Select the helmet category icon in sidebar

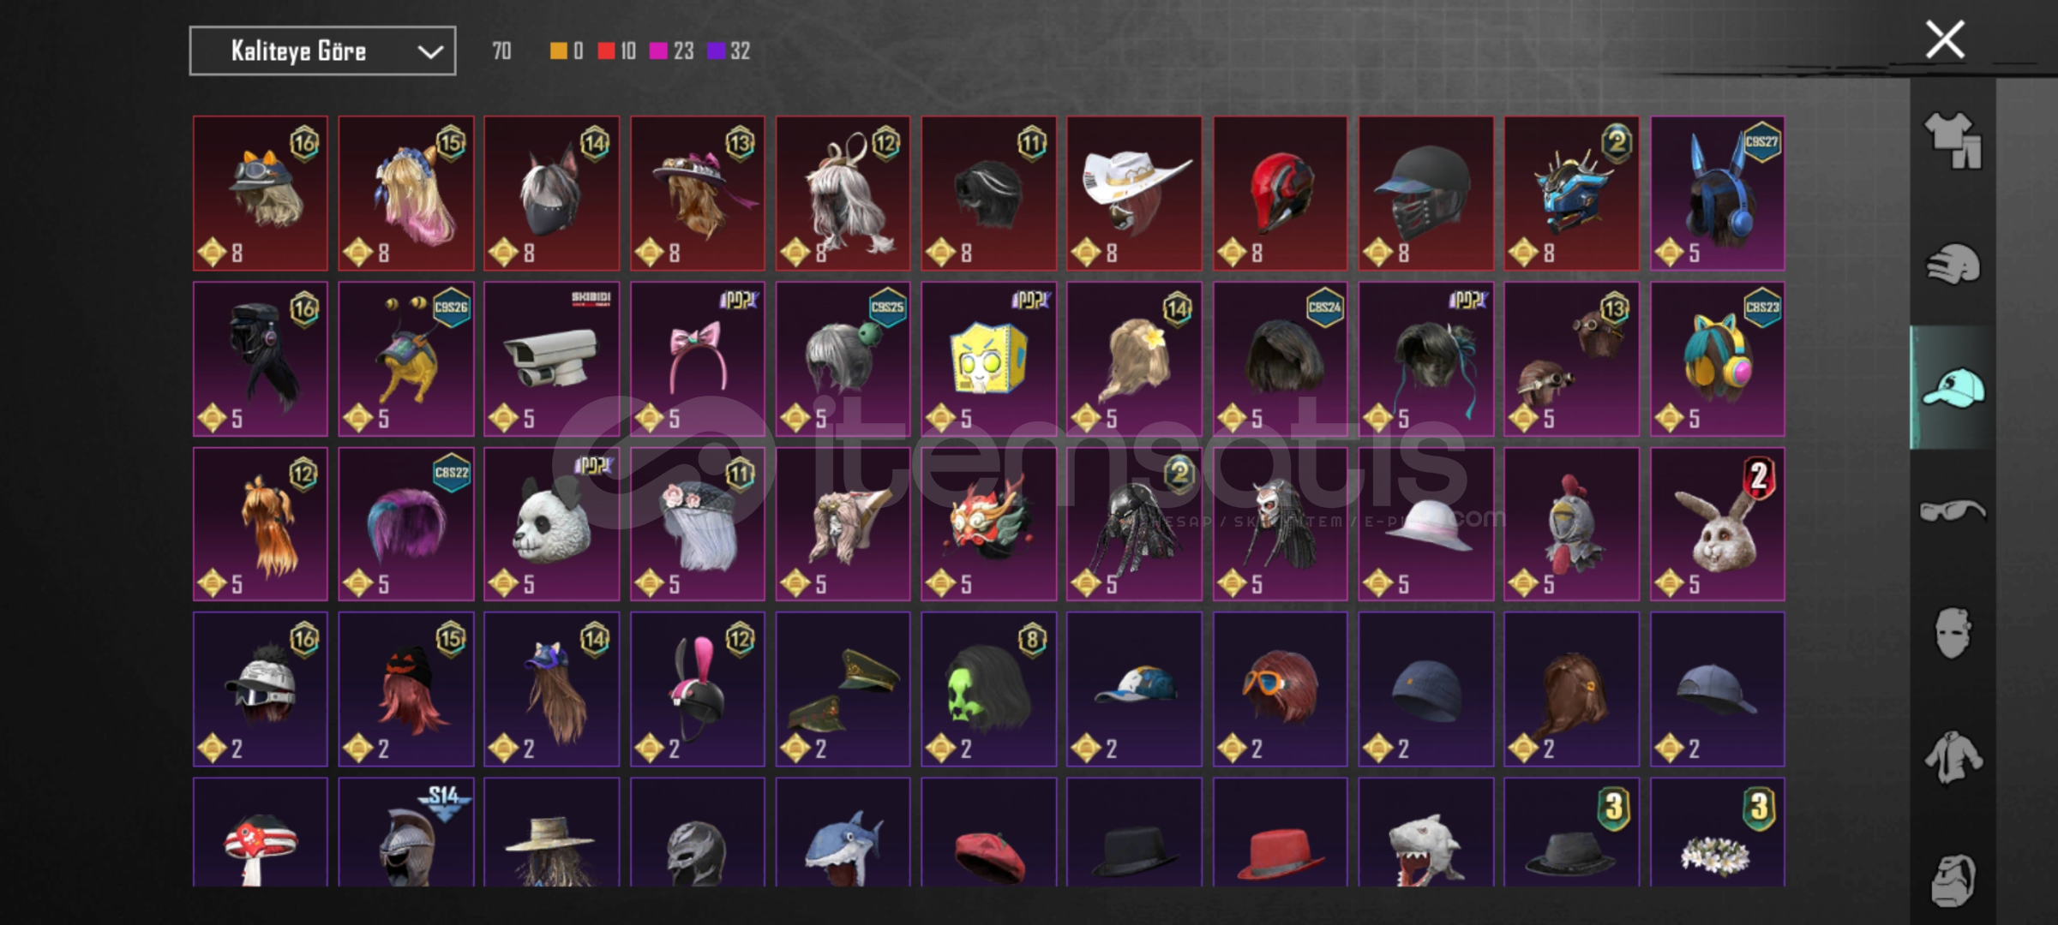pos(1953,264)
